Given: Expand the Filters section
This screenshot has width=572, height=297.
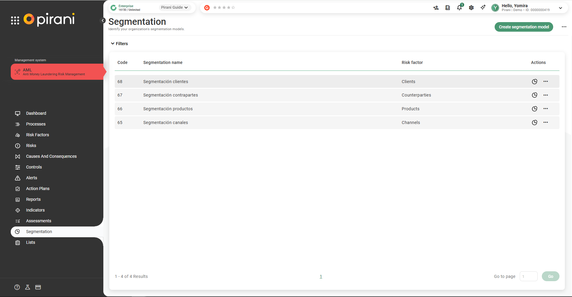Looking at the screenshot, I should (119, 44).
